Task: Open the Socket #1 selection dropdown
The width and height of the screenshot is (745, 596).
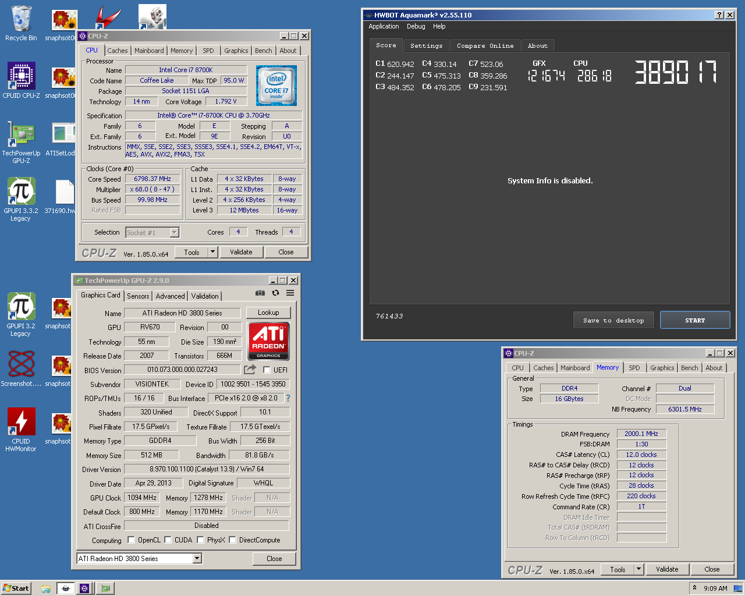Action: point(152,232)
